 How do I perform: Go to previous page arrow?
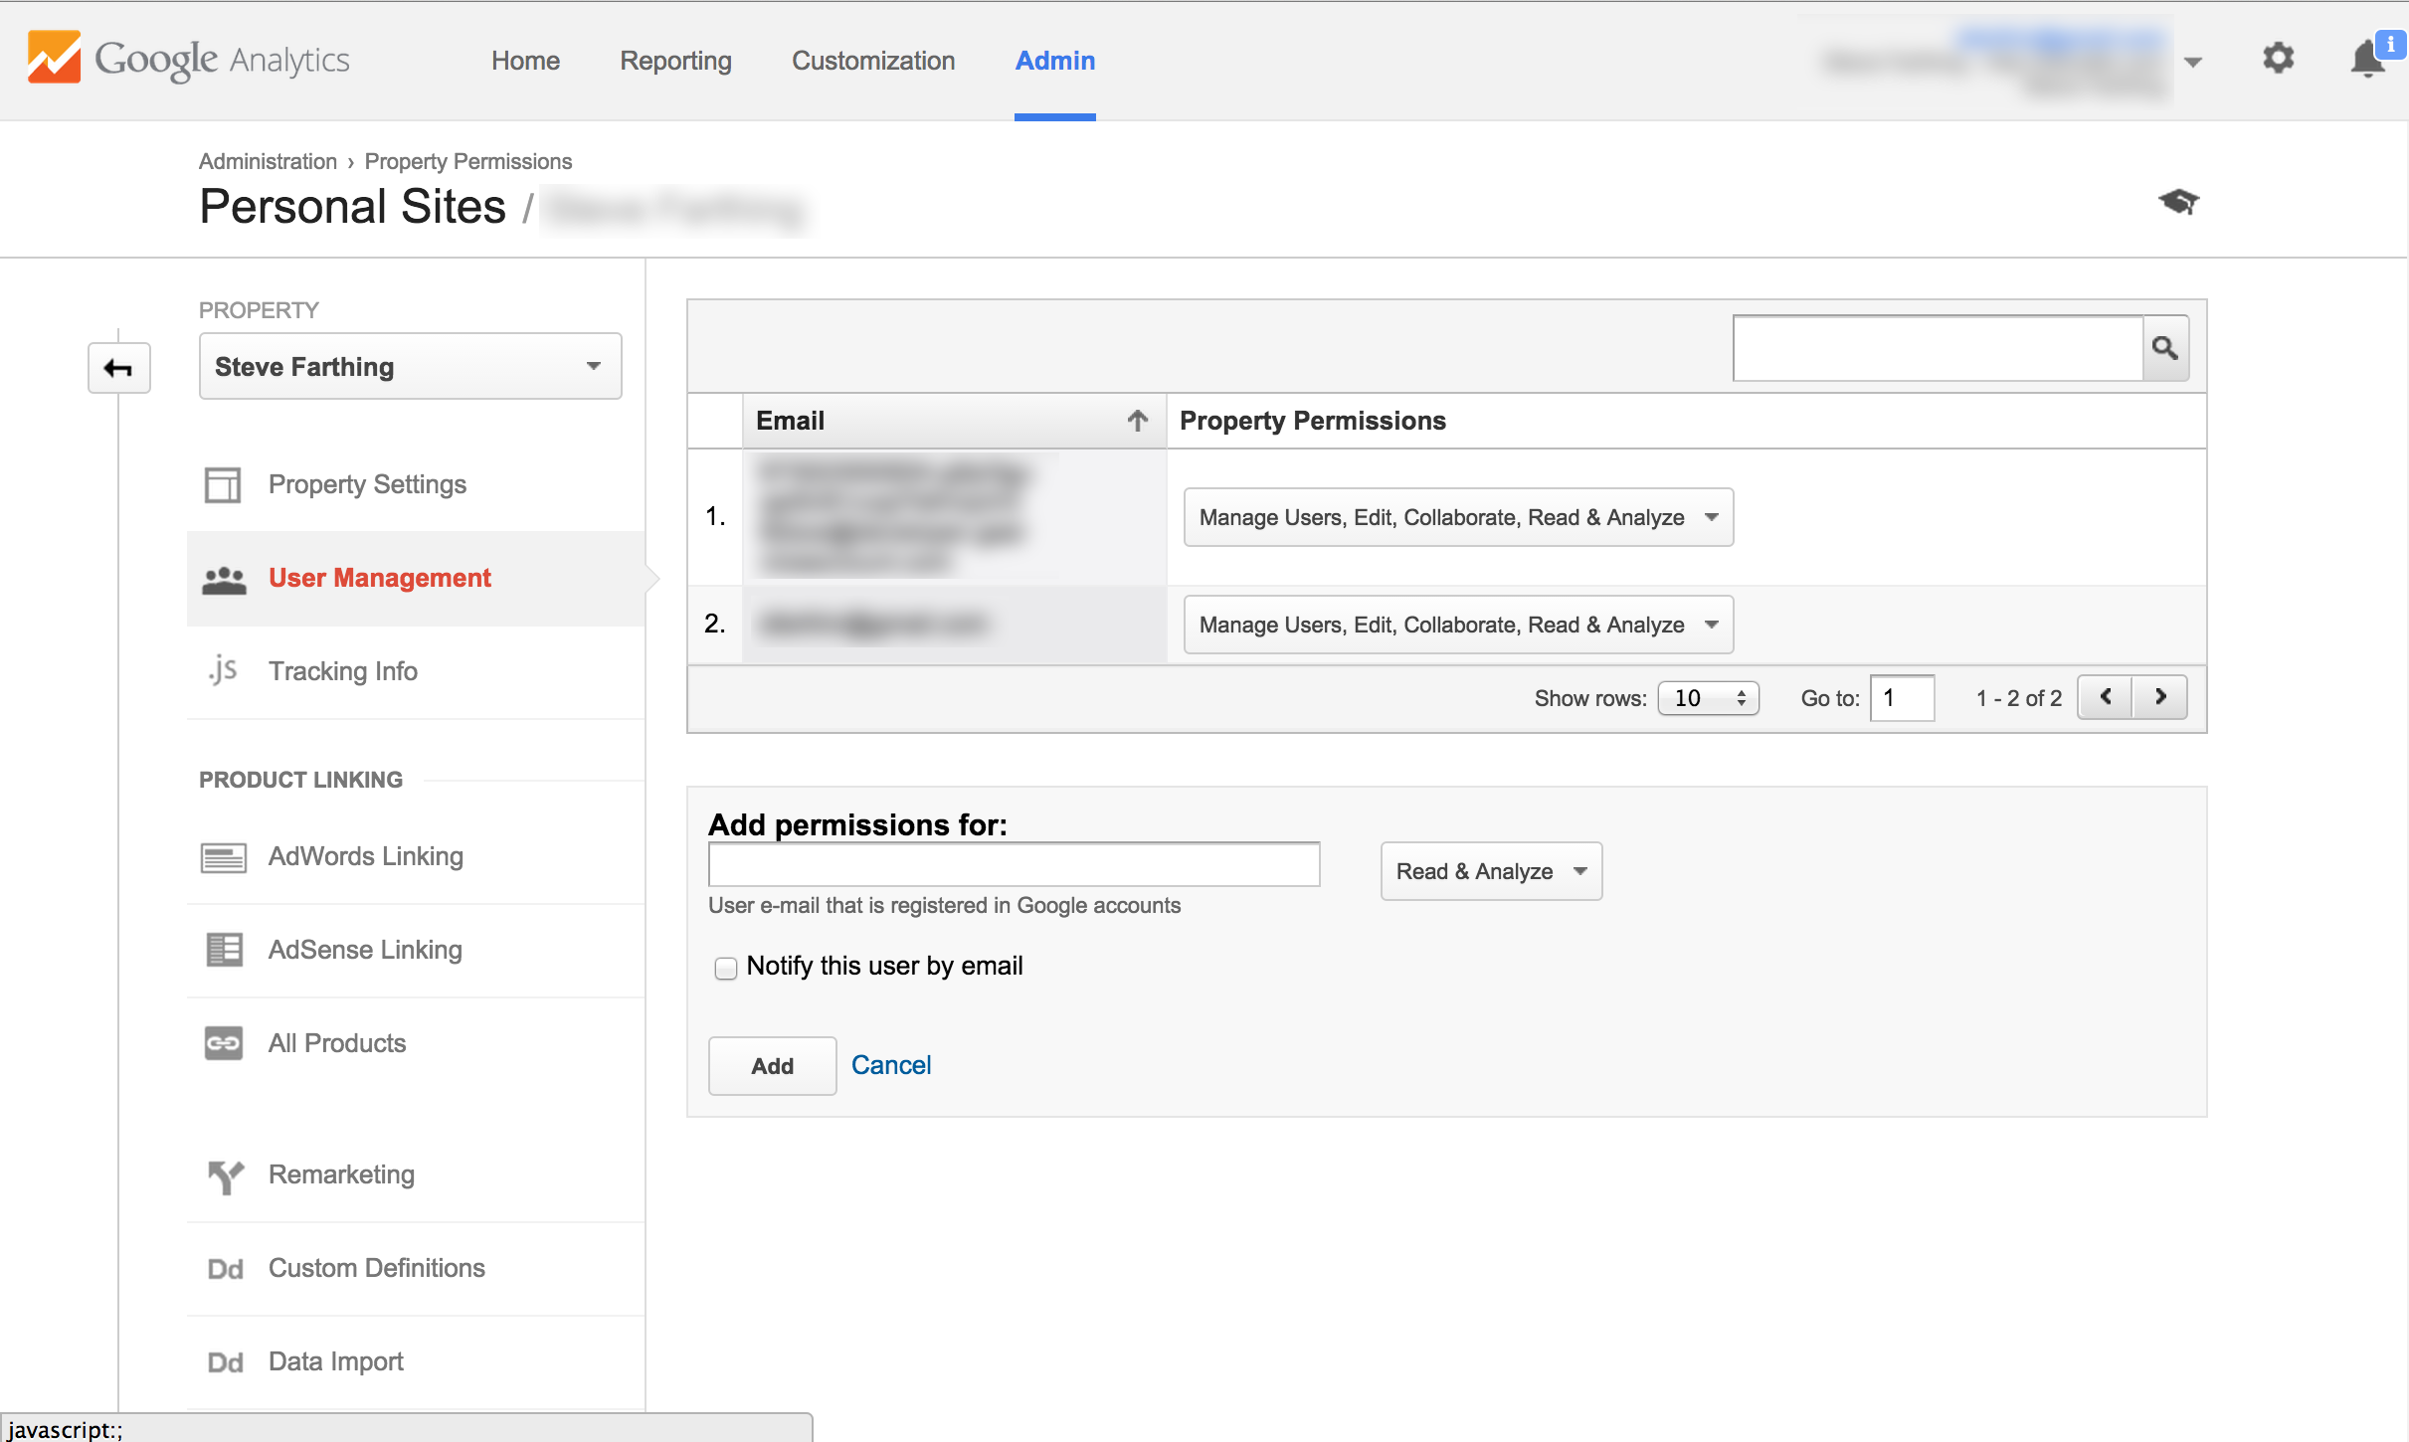tap(2105, 697)
